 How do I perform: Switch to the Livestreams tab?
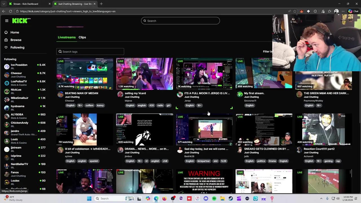pyautogui.click(x=67, y=37)
